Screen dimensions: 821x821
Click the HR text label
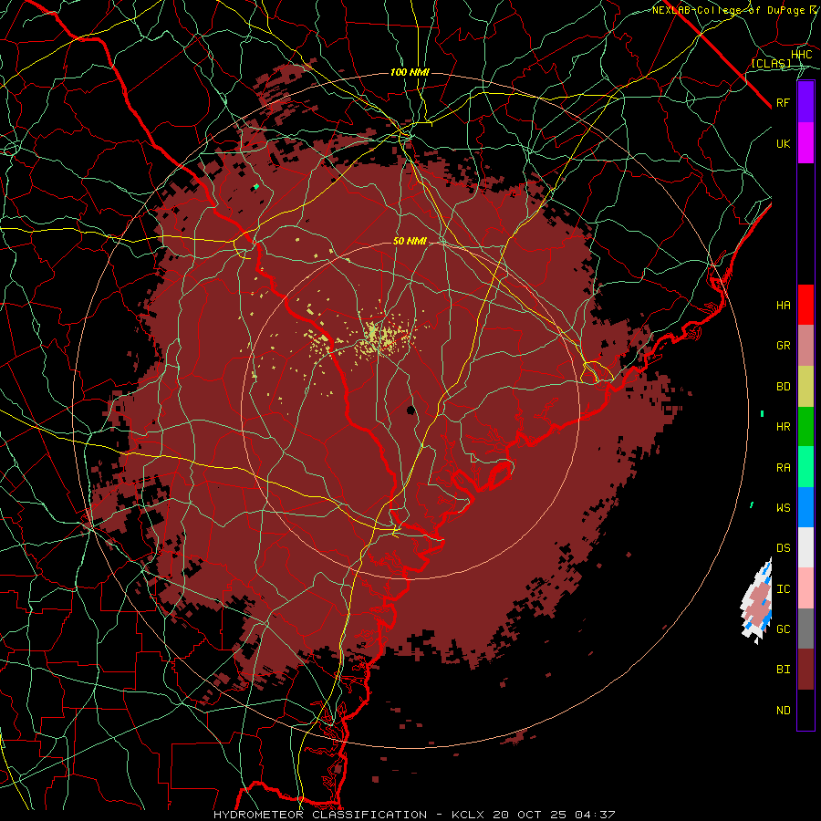(783, 427)
